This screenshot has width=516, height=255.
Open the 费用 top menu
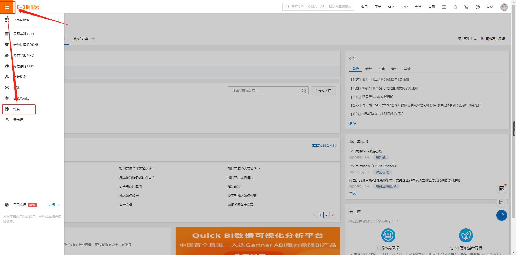point(364,7)
